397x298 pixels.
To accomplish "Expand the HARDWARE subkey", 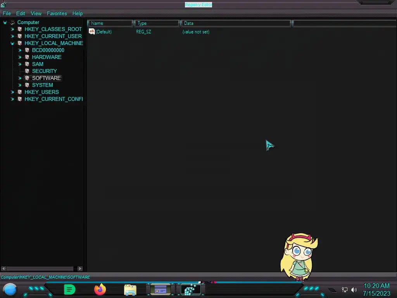I will tap(19, 57).
